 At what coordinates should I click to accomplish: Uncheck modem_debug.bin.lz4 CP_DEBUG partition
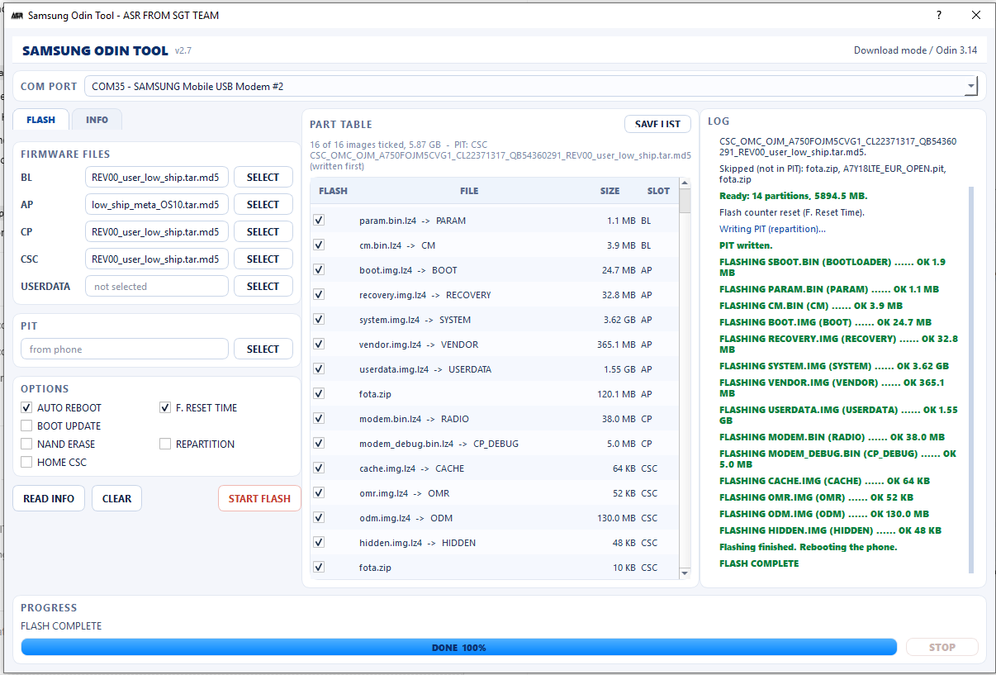319,444
